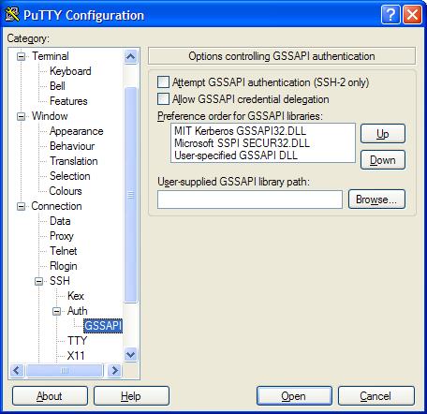Click the category tree scroll up arrow

130,56
